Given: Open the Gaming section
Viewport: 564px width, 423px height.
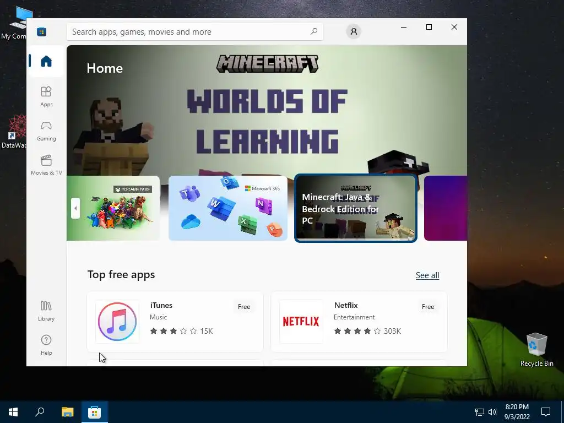Looking at the screenshot, I should coord(46,131).
